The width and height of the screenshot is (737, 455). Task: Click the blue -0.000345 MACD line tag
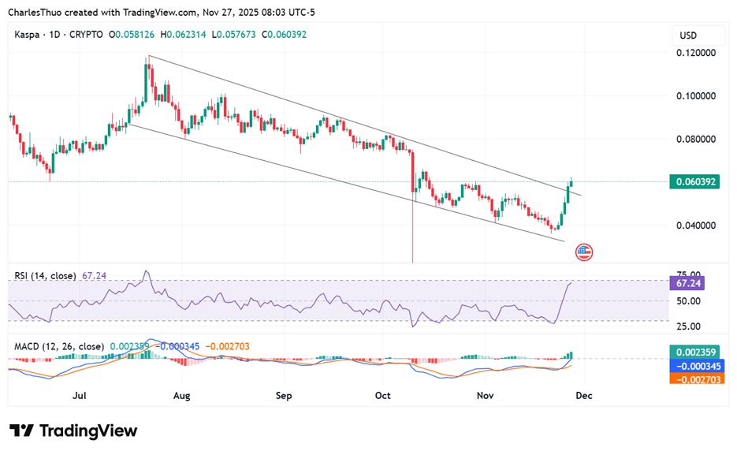(696, 366)
